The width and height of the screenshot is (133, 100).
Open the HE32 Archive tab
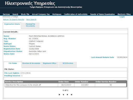pos(68,63)
